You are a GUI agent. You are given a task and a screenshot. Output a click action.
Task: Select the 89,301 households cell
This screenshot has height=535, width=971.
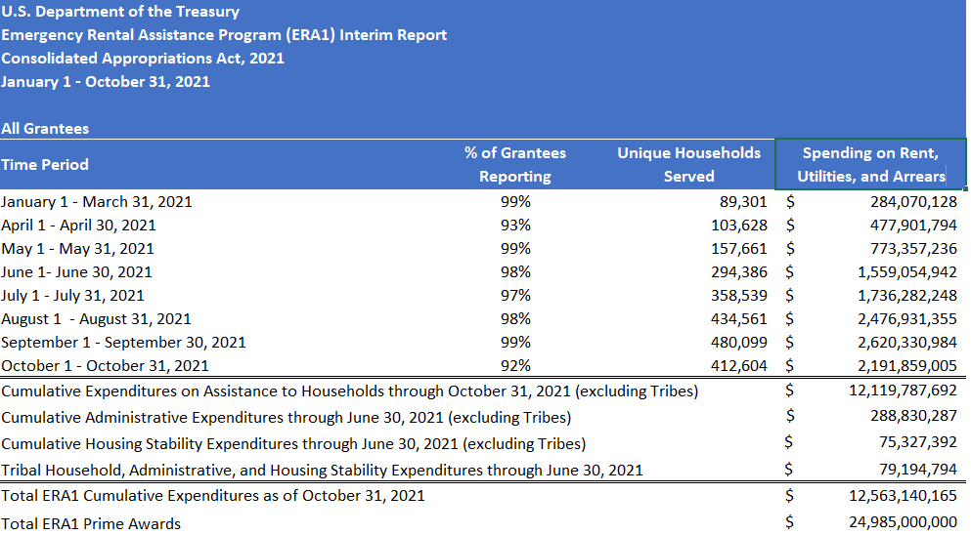point(743,202)
